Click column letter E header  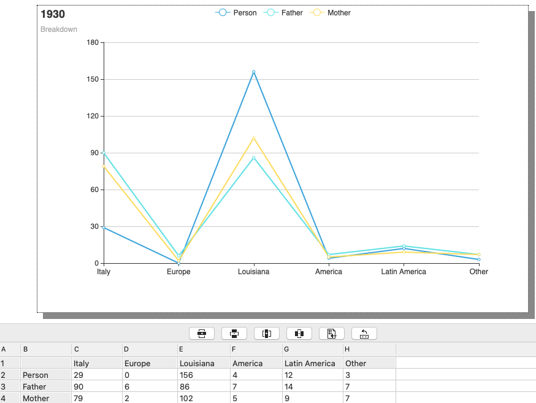[203, 350]
